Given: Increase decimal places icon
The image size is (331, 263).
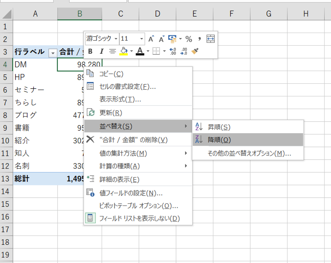Looking at the screenshot, I should pyautogui.click(x=173, y=51).
